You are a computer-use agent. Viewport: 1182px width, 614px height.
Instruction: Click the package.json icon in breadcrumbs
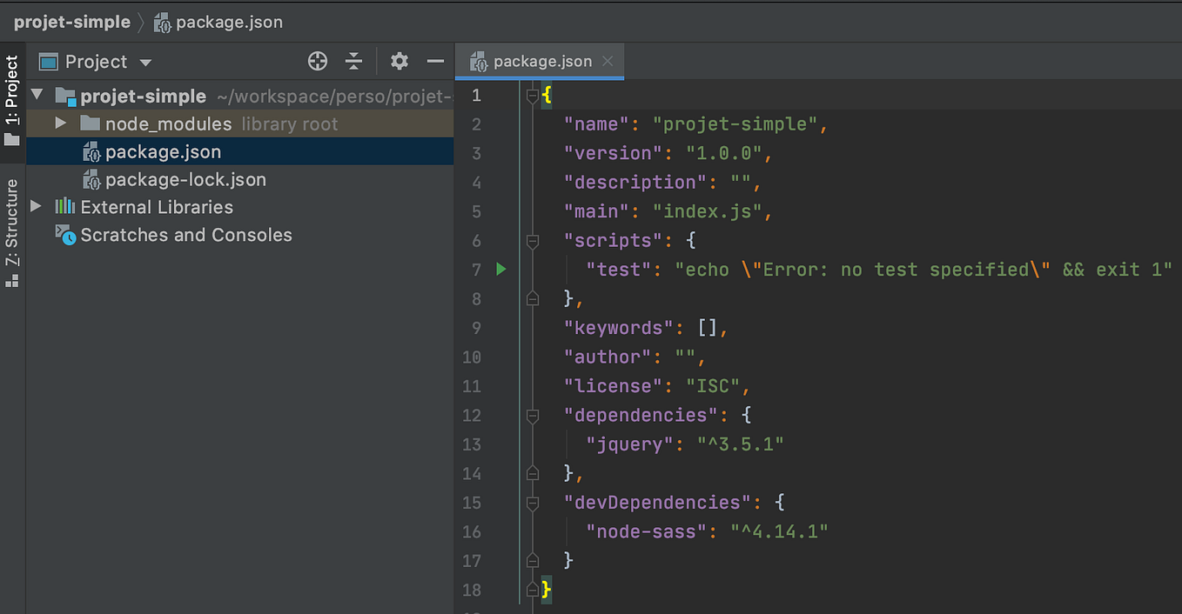tap(160, 22)
